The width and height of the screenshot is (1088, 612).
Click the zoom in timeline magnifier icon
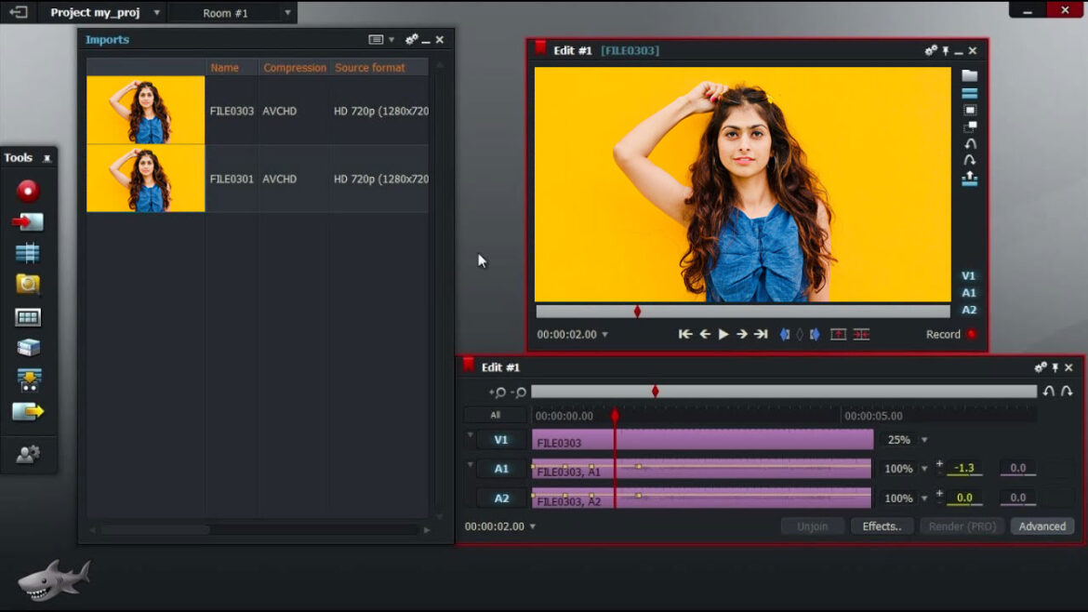[x=498, y=392]
